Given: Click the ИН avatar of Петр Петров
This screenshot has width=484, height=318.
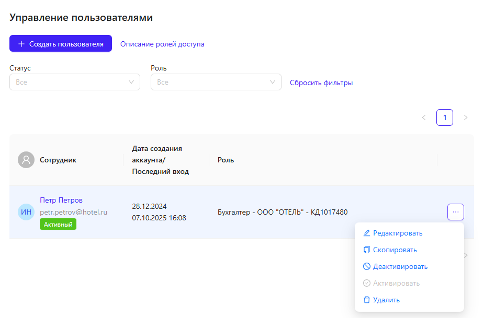Looking at the screenshot, I should tap(26, 212).
